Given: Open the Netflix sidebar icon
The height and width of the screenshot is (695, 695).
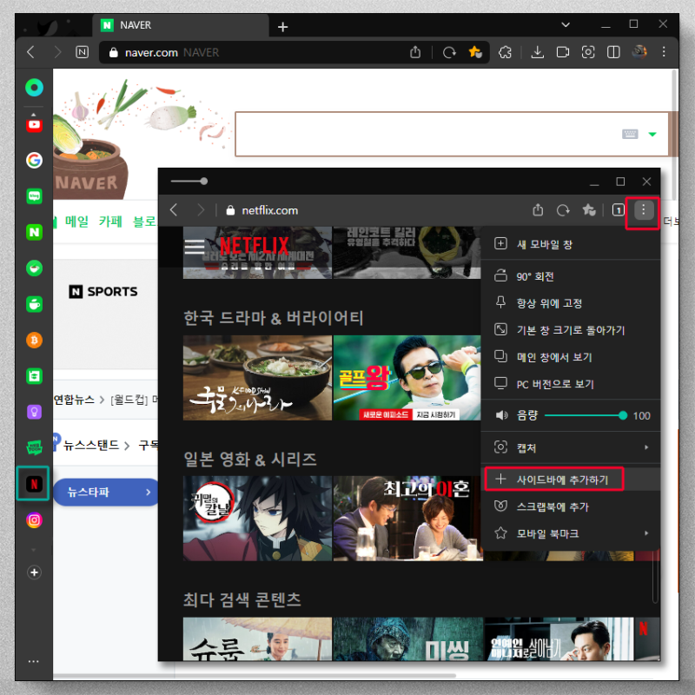Looking at the screenshot, I should click(x=34, y=484).
